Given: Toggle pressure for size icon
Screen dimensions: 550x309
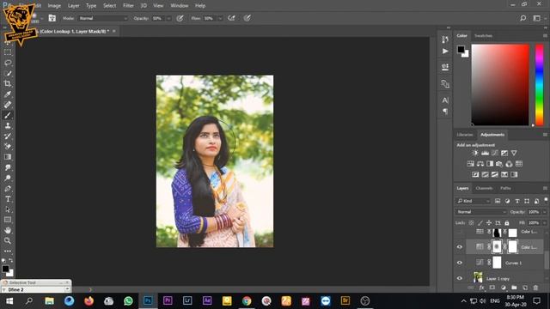Looking at the screenshot, I should coord(247,18).
